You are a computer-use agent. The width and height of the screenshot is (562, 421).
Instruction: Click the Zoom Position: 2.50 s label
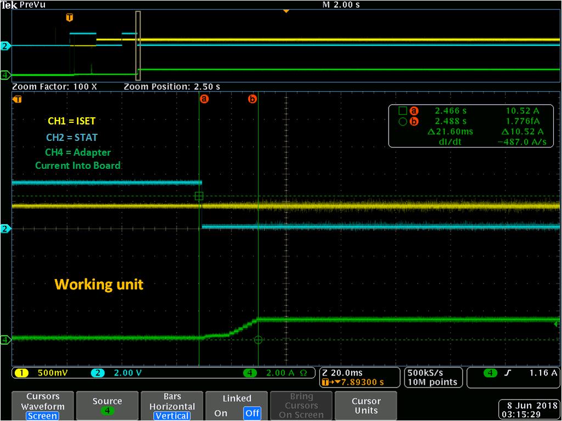pyautogui.click(x=172, y=87)
